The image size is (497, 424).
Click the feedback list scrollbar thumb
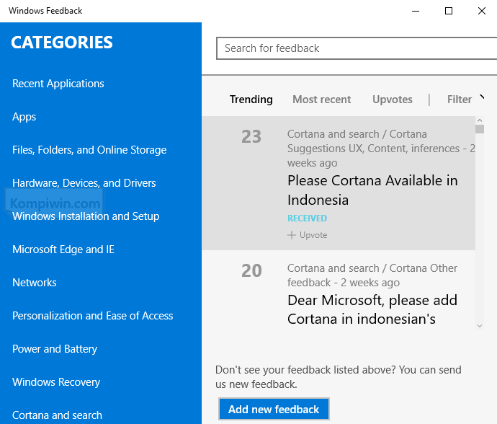(480, 129)
